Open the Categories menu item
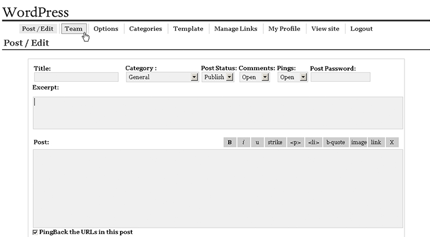Screen dimensions: 430x237 [146, 28]
